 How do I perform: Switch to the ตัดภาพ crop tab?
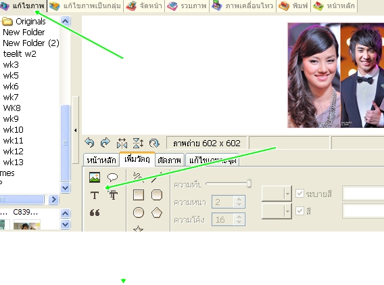point(169,160)
